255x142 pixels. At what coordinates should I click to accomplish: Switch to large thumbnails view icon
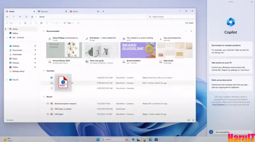click(x=193, y=120)
